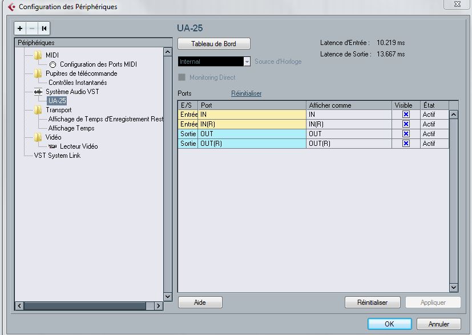This screenshot has width=472, height=335.
Task: Uncheck Visible for the IN(R) port
Action: point(406,124)
